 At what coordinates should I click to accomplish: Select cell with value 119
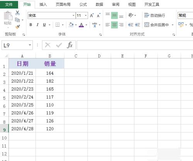tap(50, 113)
